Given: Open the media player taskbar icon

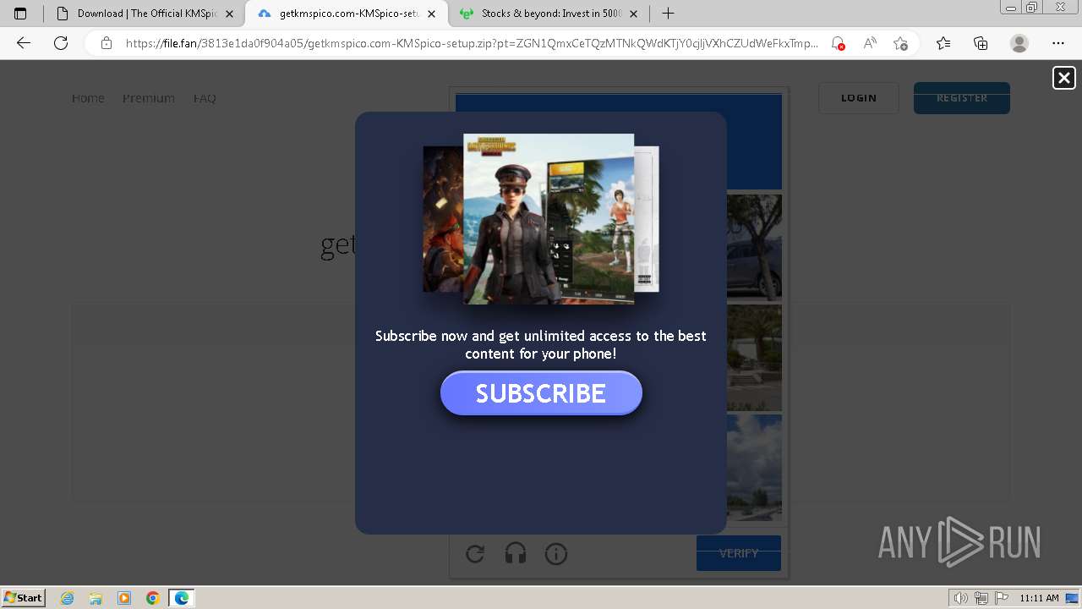Looking at the screenshot, I should click(124, 598).
